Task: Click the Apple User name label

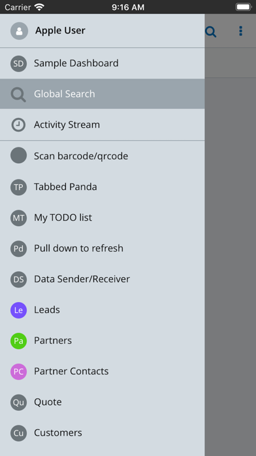Action: (60, 31)
